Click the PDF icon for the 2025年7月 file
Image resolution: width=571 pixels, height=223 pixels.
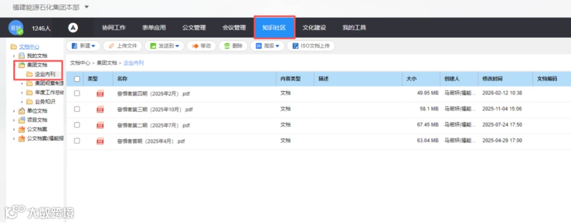[100, 125]
